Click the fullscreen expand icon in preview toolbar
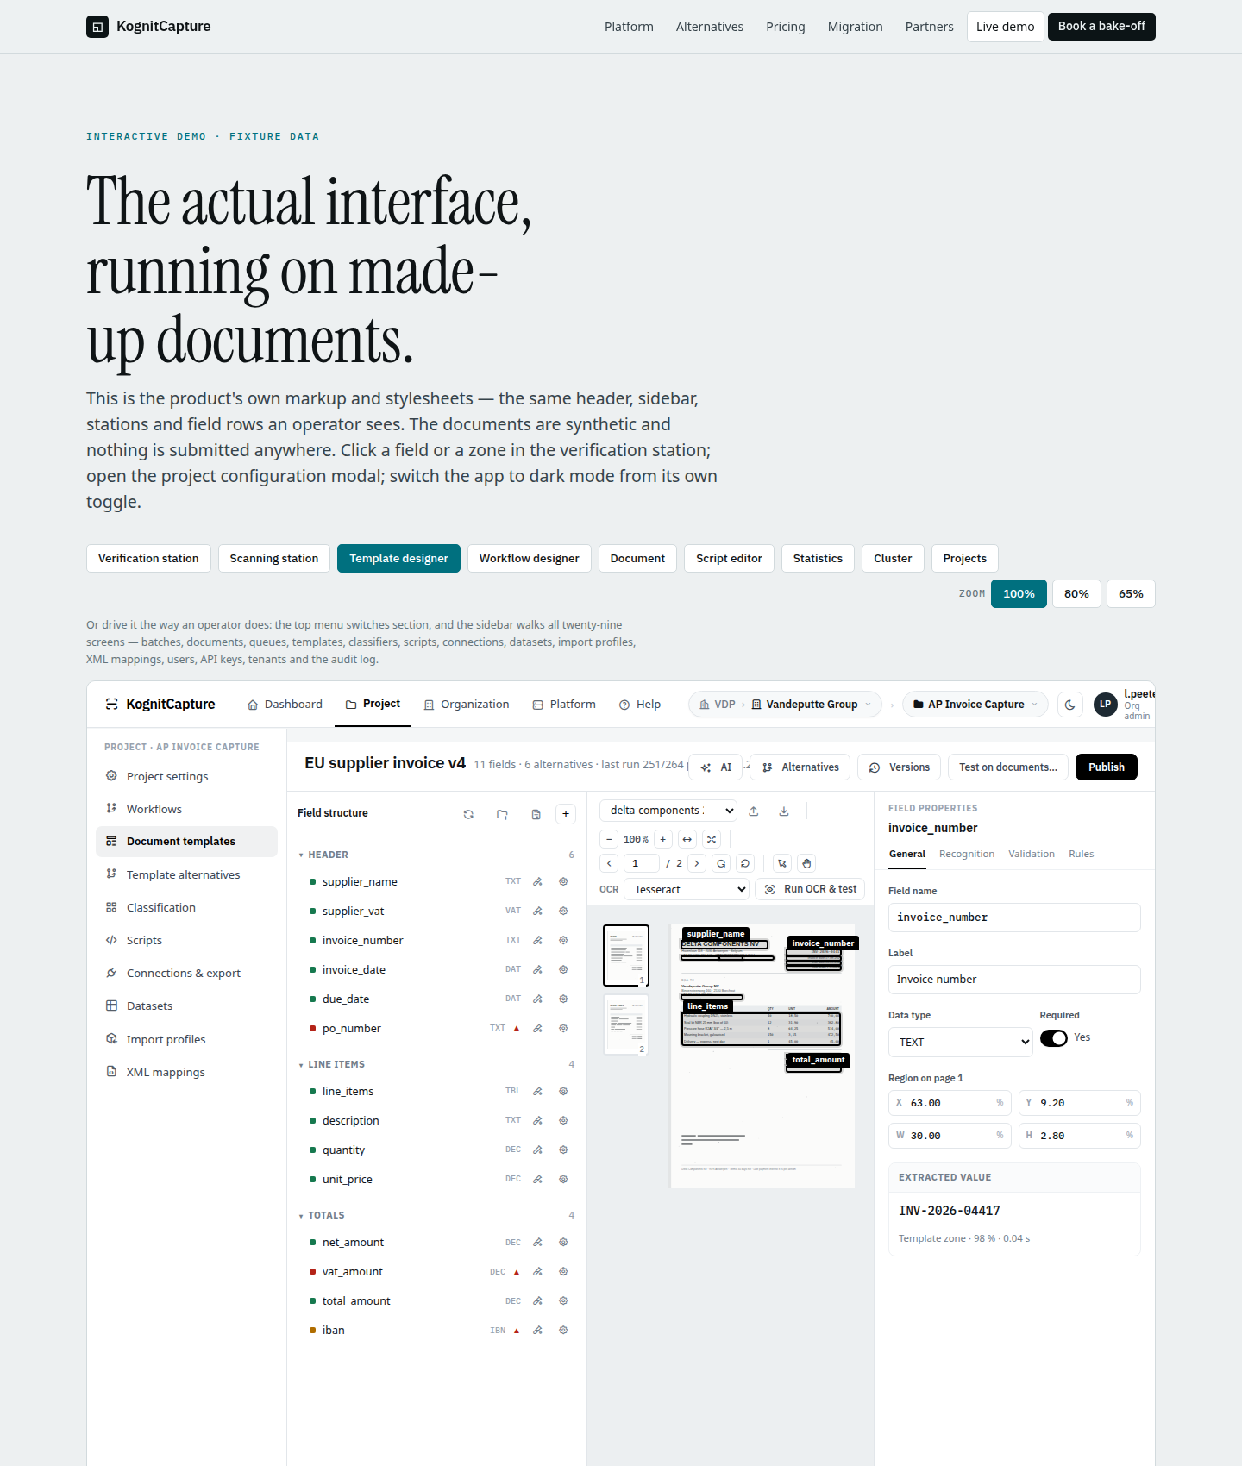 click(712, 839)
